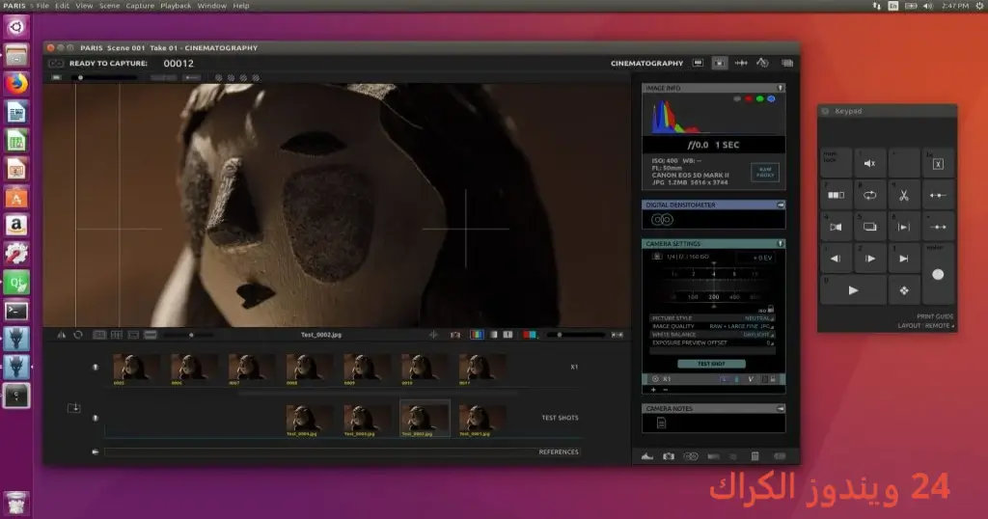This screenshot has height=519, width=988.
Task: Toggle the red histogram channel dot
Action: pos(749,99)
